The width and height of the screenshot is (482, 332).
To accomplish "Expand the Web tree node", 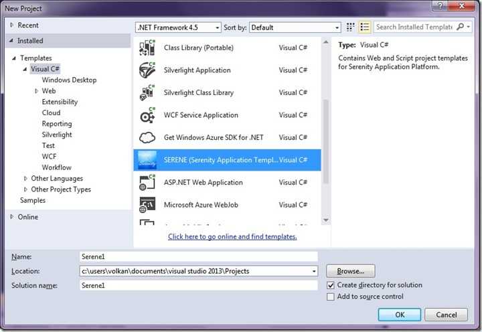I will (36, 91).
